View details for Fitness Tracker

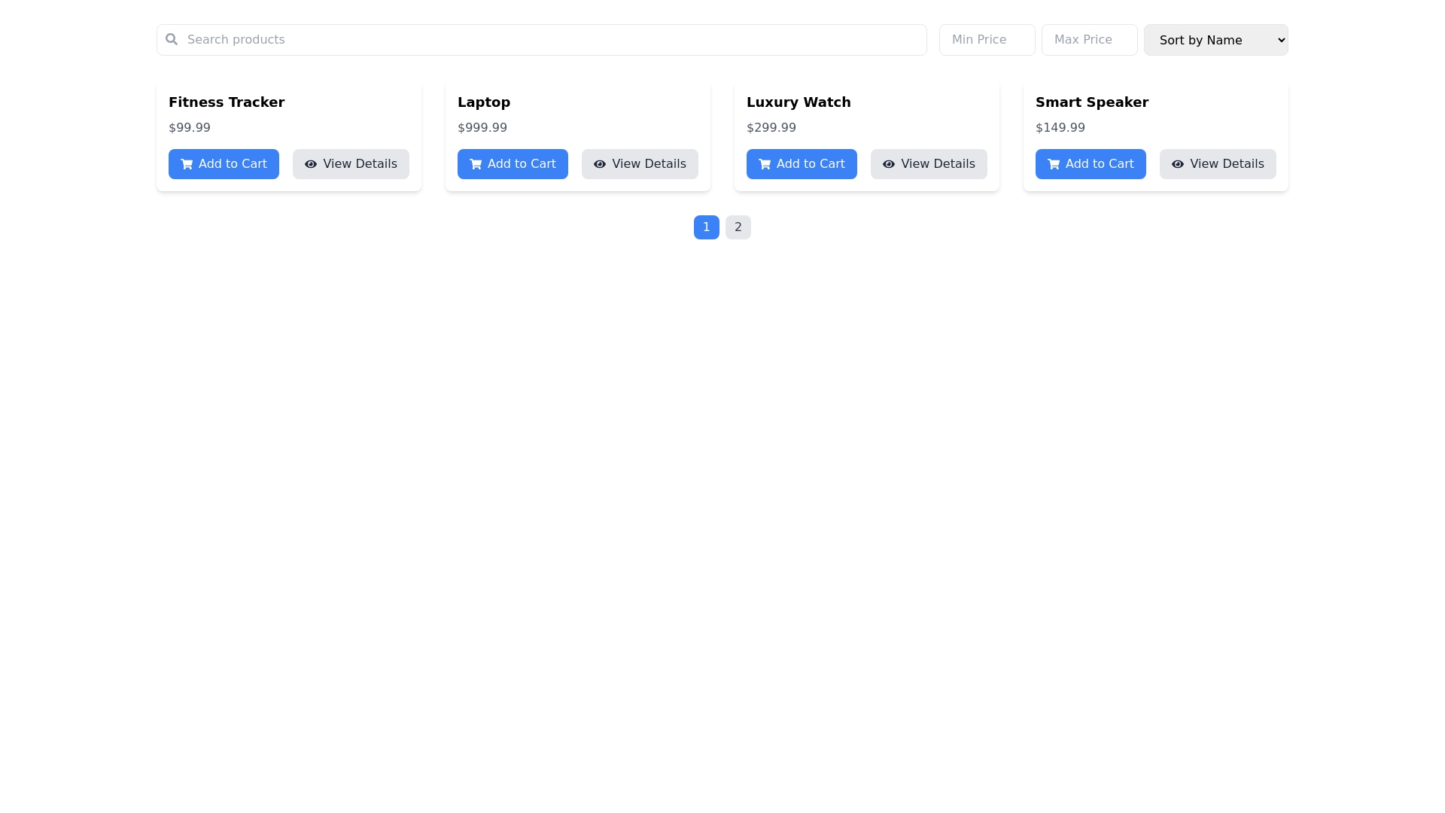point(351,164)
